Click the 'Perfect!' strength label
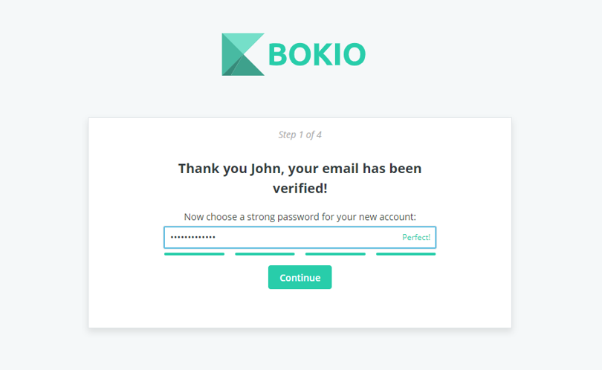The width and height of the screenshot is (602, 370). coord(416,237)
